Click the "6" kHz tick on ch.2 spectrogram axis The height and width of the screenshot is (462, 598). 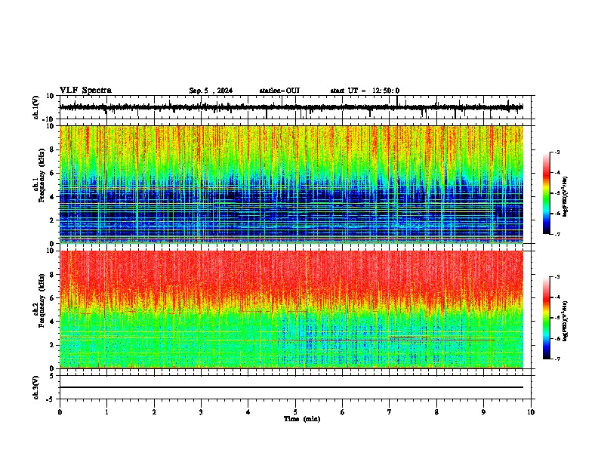point(53,298)
